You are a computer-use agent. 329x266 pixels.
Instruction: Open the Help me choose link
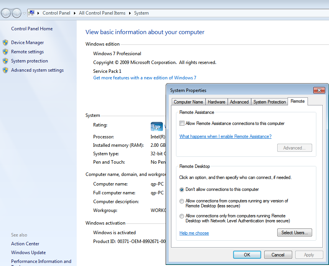tap(194, 233)
